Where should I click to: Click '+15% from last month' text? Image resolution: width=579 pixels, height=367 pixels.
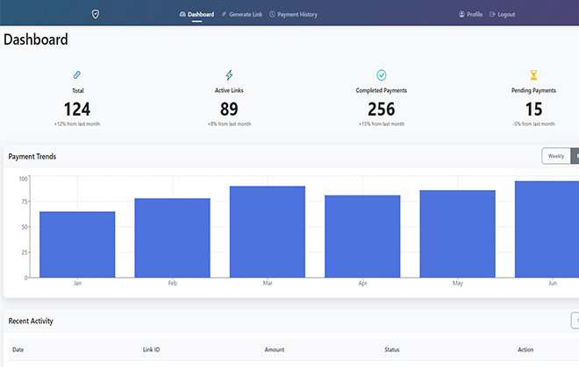(x=382, y=124)
